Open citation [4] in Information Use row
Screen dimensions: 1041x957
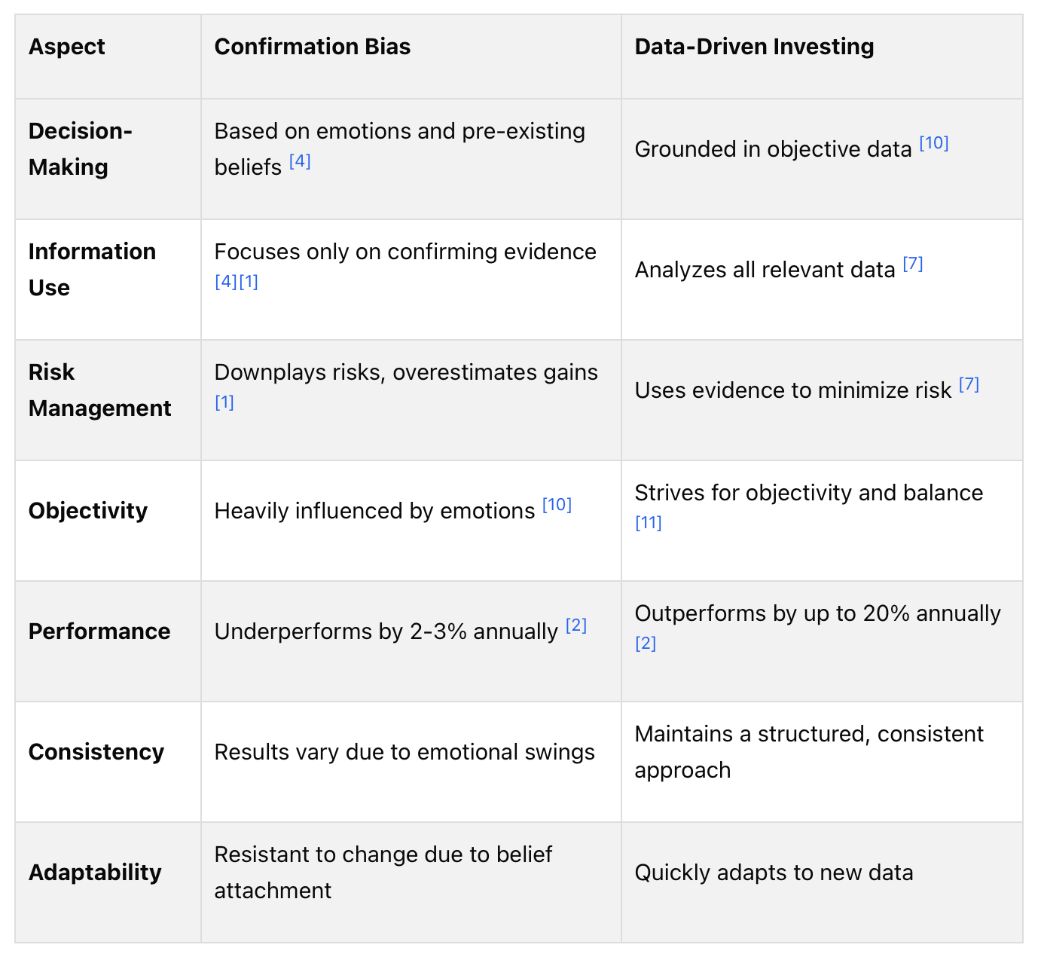226,282
